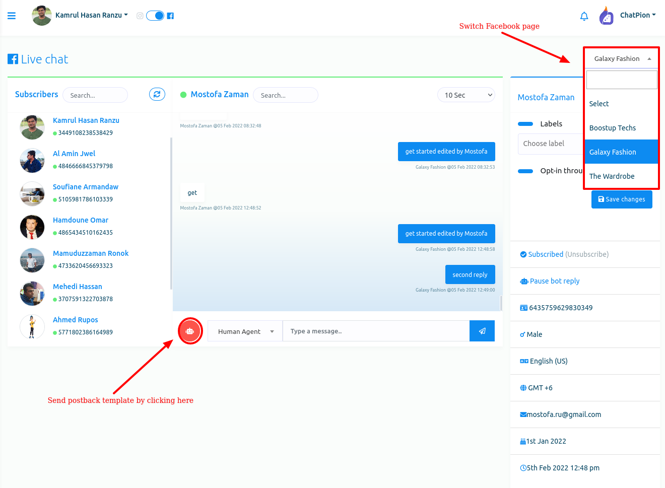Viewport: 665px width, 488px height.
Task: Choose 'Select' option in page list
Action: coord(622,103)
